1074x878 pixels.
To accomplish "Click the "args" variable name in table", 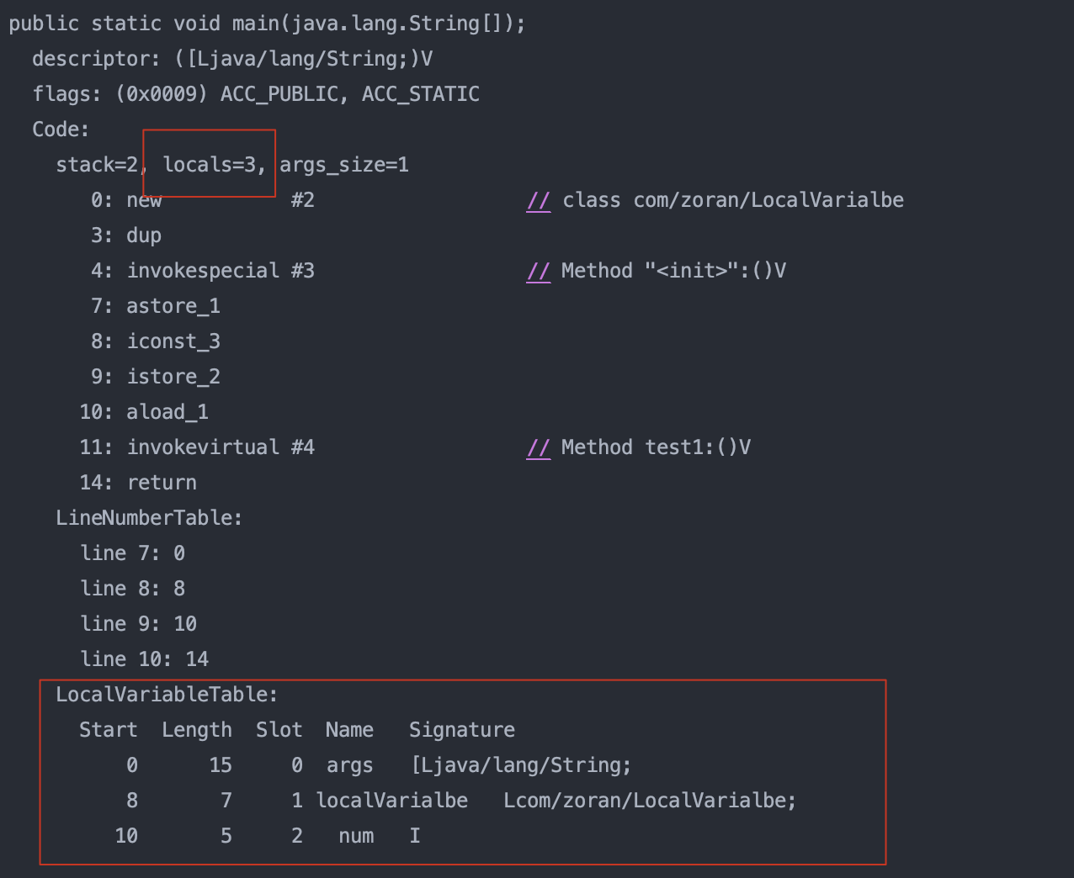I will (x=349, y=765).
